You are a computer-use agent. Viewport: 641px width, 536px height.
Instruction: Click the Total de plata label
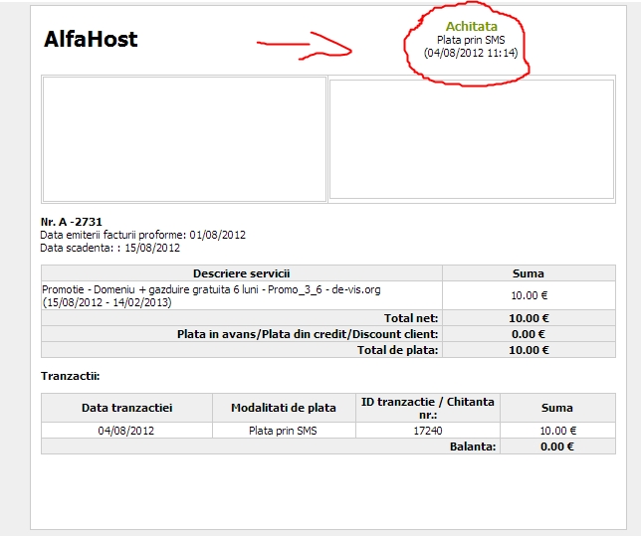[397, 350]
